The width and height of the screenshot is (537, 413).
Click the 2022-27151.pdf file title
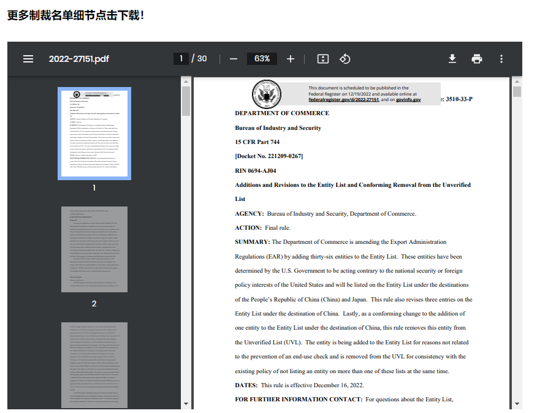[78, 59]
